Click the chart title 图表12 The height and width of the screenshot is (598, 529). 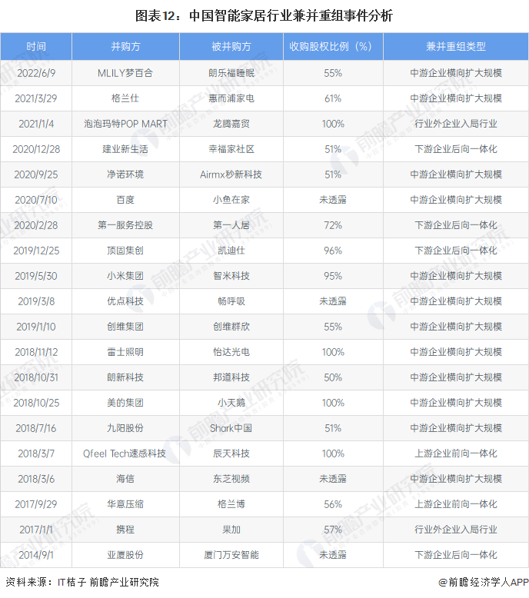point(264,15)
